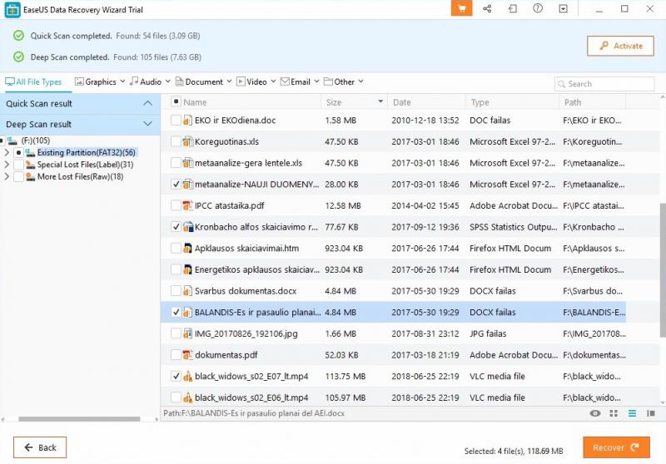666x464 pixels.
Task: Expand the More Lost Files tree node
Action: pyautogui.click(x=7, y=177)
